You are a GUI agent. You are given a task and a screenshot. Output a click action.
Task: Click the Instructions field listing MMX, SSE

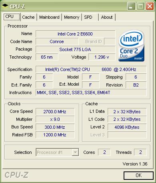(x=91, y=92)
